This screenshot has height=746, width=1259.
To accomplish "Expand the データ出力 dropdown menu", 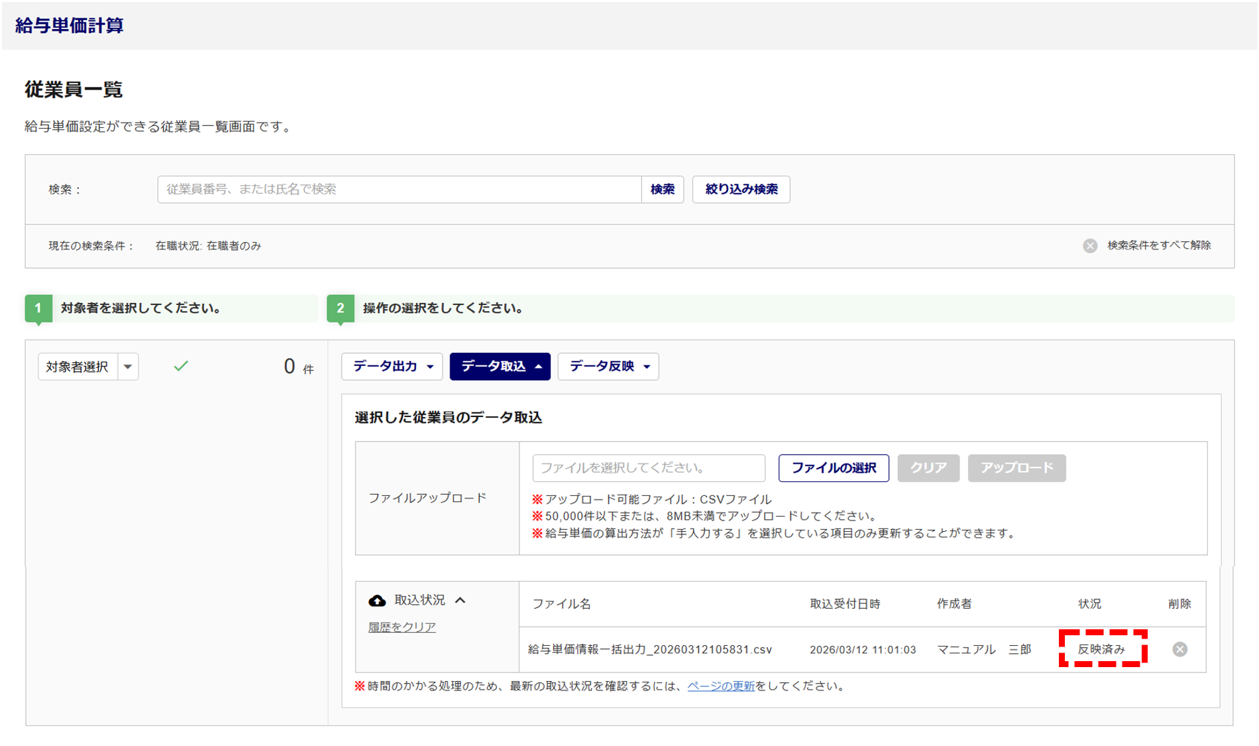I will [x=392, y=367].
